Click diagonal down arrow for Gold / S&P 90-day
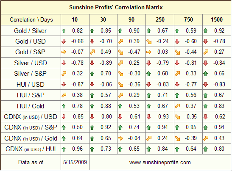 coord(120,52)
